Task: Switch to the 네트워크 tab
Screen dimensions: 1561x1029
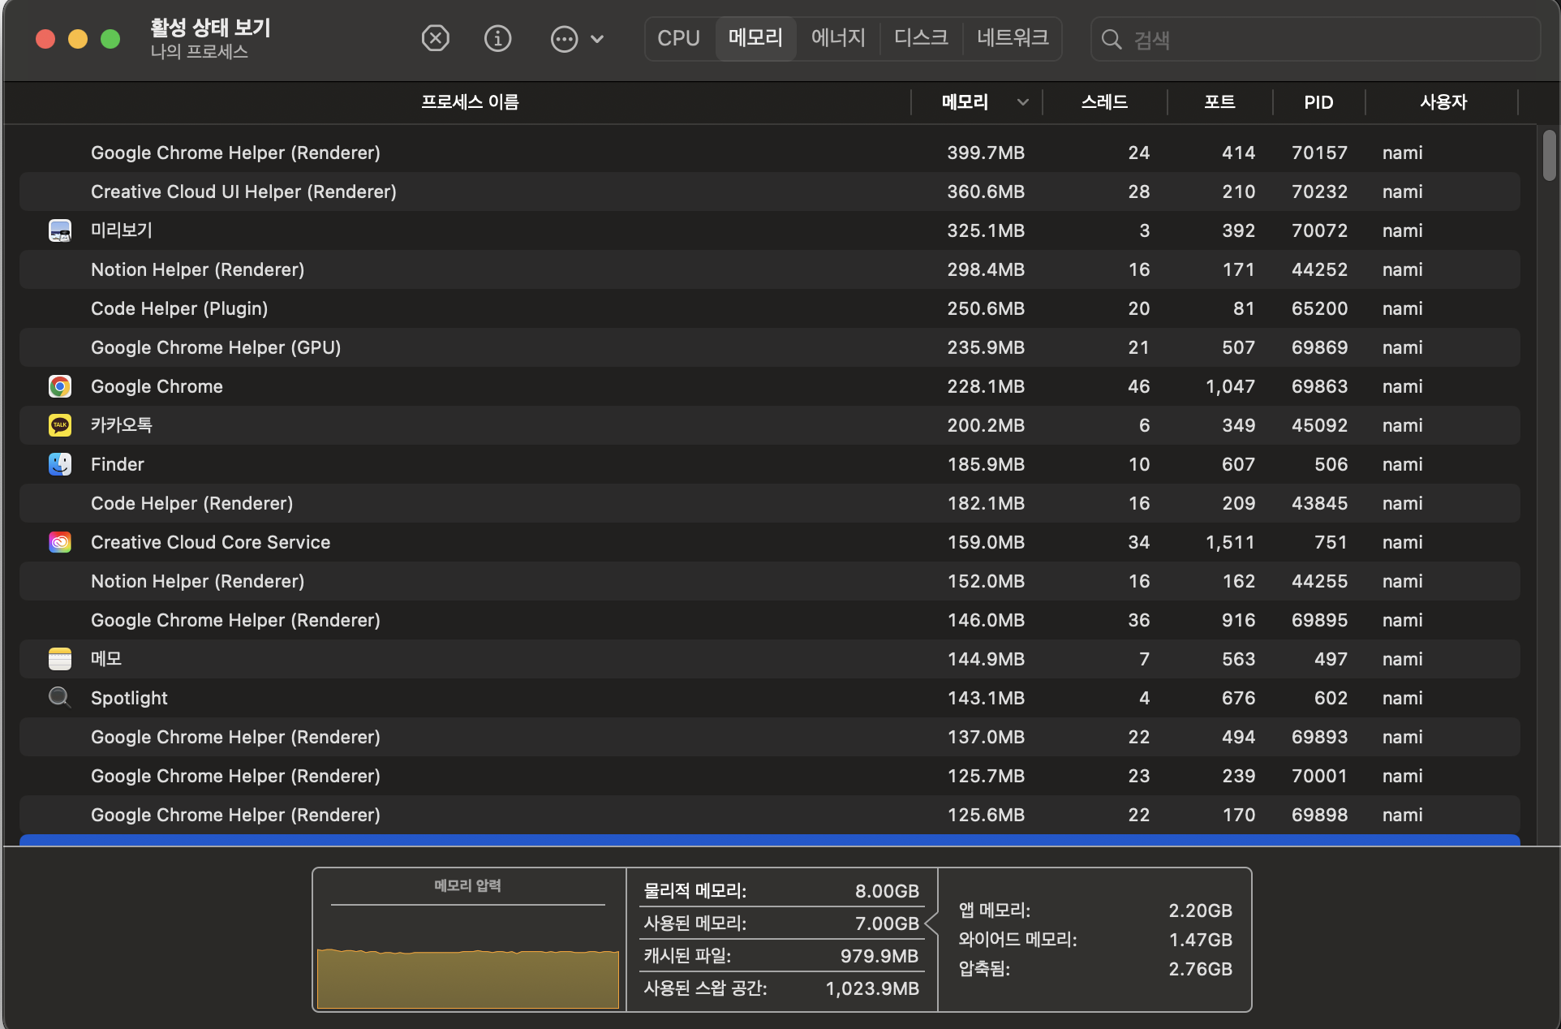Action: pyautogui.click(x=1012, y=38)
